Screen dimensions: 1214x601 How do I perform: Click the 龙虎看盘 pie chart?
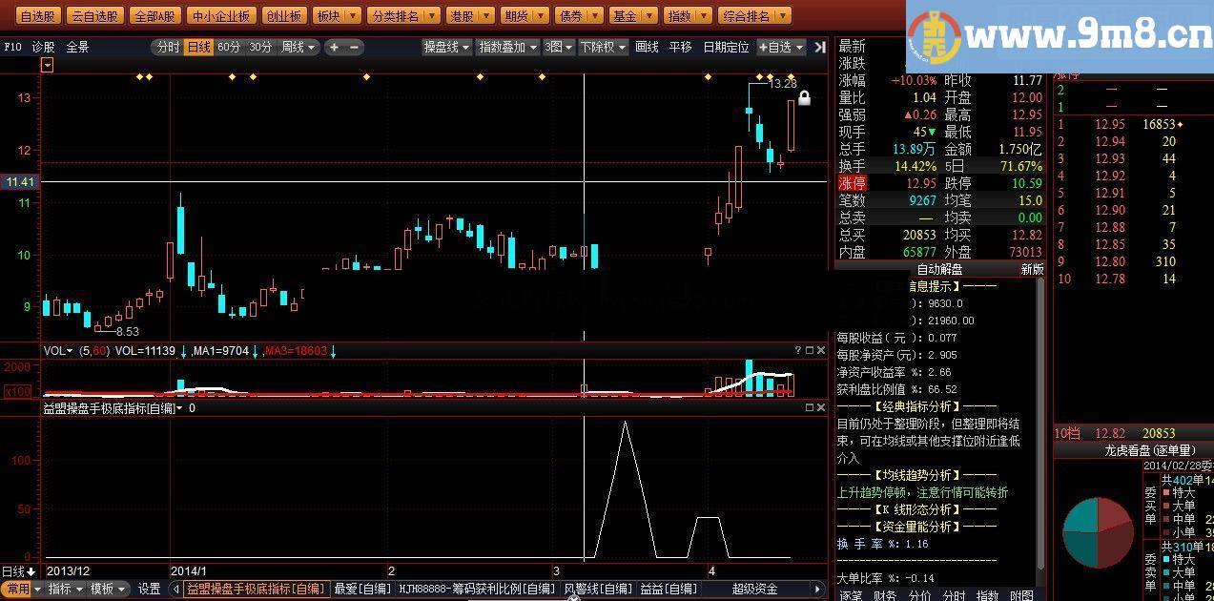pos(1098,532)
